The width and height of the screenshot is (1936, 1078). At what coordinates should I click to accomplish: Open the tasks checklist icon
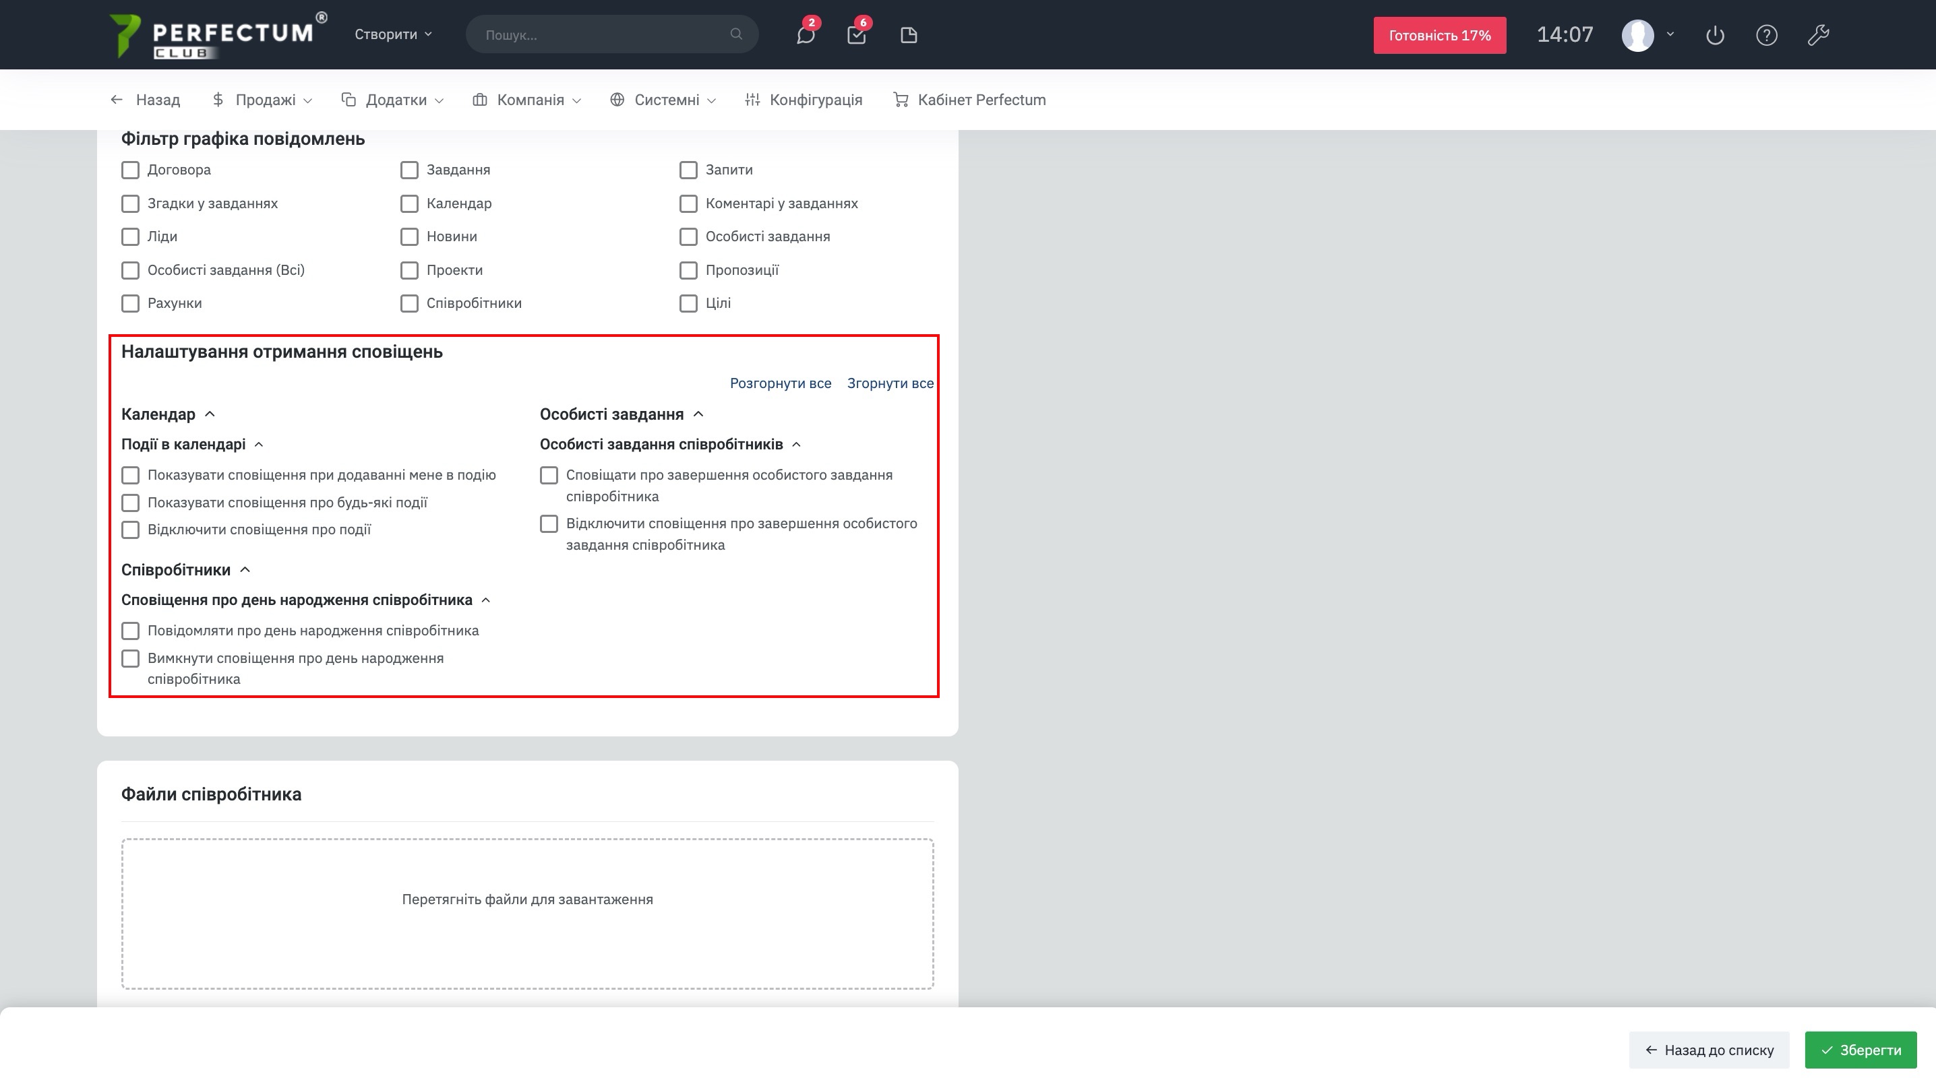click(856, 35)
